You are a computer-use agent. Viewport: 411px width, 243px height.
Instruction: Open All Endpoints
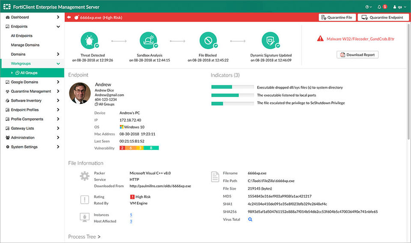click(21, 36)
